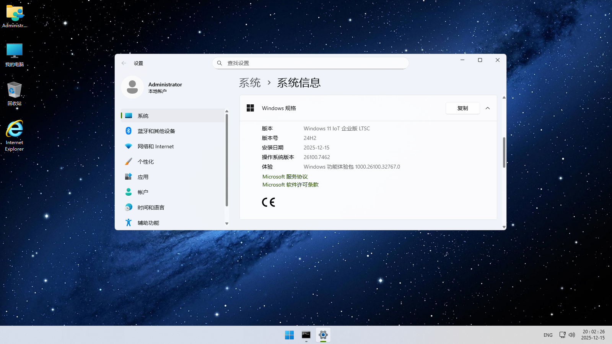Click the Windows logo in specs header

(250, 108)
